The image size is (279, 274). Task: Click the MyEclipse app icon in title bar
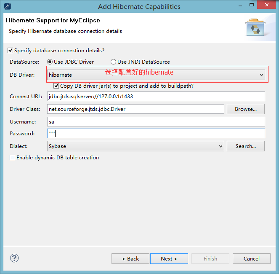click(x=8, y=6)
